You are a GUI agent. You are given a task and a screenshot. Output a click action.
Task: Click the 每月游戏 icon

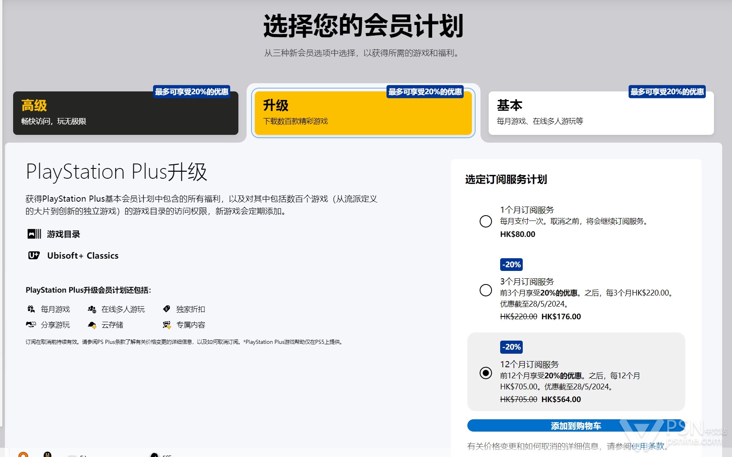[x=31, y=309]
